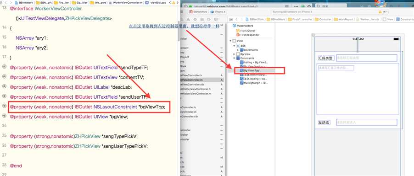
Task: Click the sengTypePickV property declaration
Action: (x=74, y=136)
